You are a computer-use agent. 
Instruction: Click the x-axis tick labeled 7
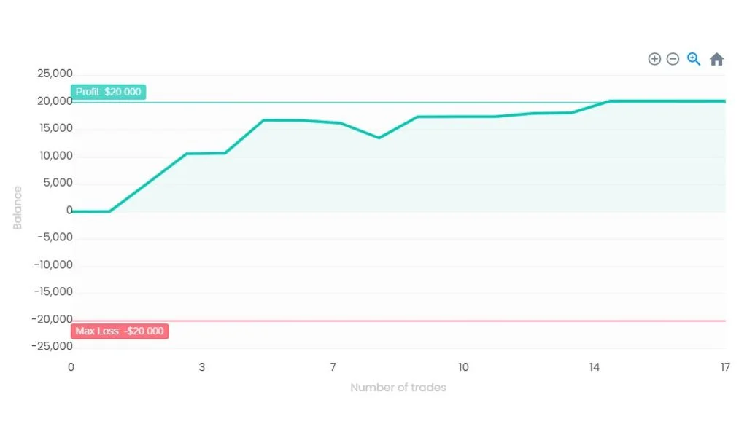(x=333, y=367)
